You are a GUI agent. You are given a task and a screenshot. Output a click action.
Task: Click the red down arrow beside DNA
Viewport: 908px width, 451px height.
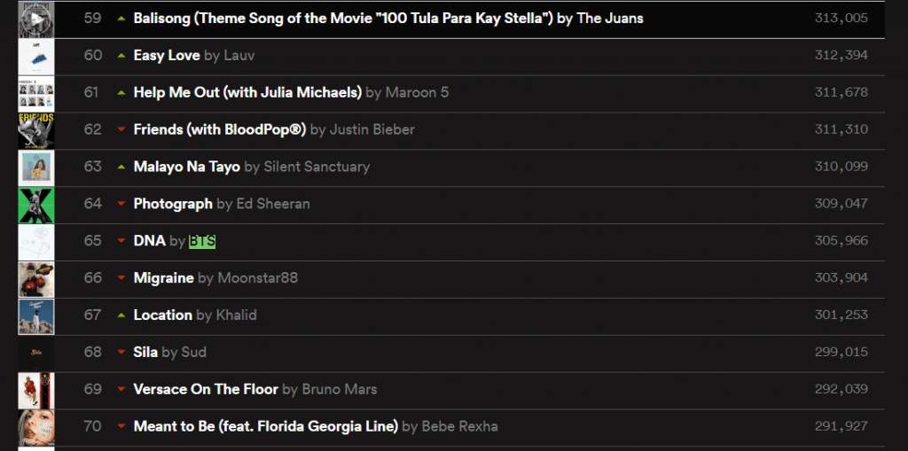click(121, 241)
